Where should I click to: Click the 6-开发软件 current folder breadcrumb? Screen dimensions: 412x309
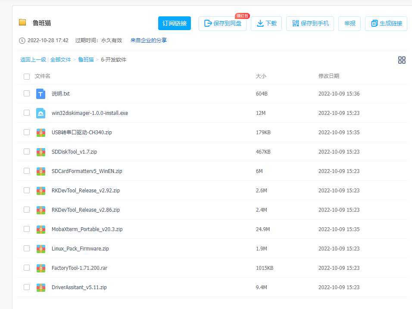click(113, 60)
